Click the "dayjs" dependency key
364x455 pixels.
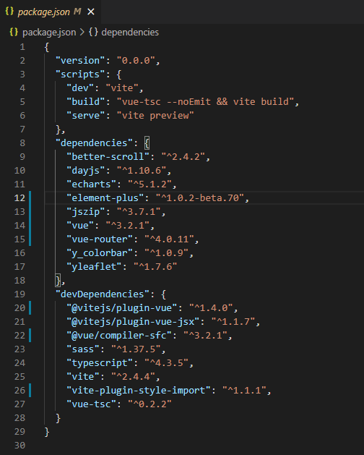tap(86, 171)
